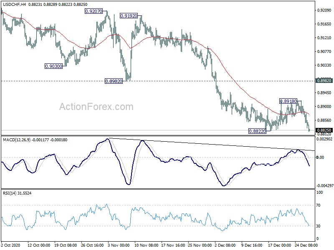Click the current price tag 0.88250
The width and height of the screenshot is (334, 250).
tap(324, 130)
